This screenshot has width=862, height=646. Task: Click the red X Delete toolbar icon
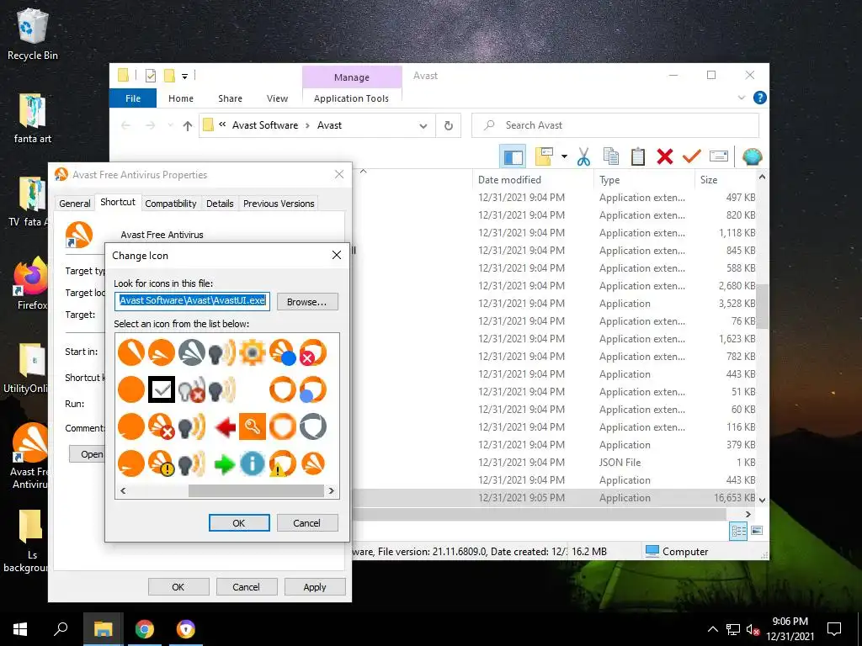(665, 156)
